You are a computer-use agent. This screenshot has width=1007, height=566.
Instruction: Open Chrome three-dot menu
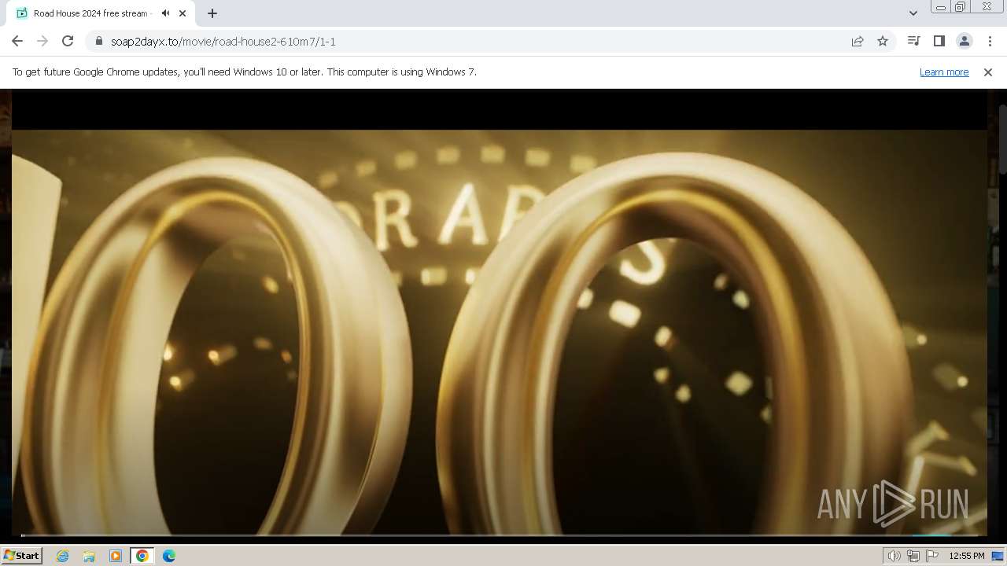point(990,41)
